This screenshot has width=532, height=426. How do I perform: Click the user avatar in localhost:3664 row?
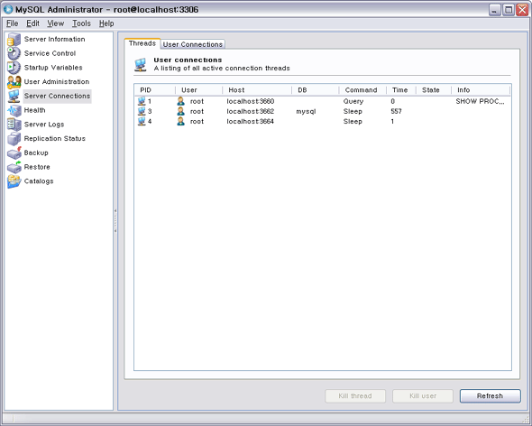point(181,121)
